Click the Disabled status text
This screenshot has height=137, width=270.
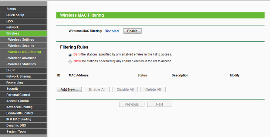click(x=112, y=31)
